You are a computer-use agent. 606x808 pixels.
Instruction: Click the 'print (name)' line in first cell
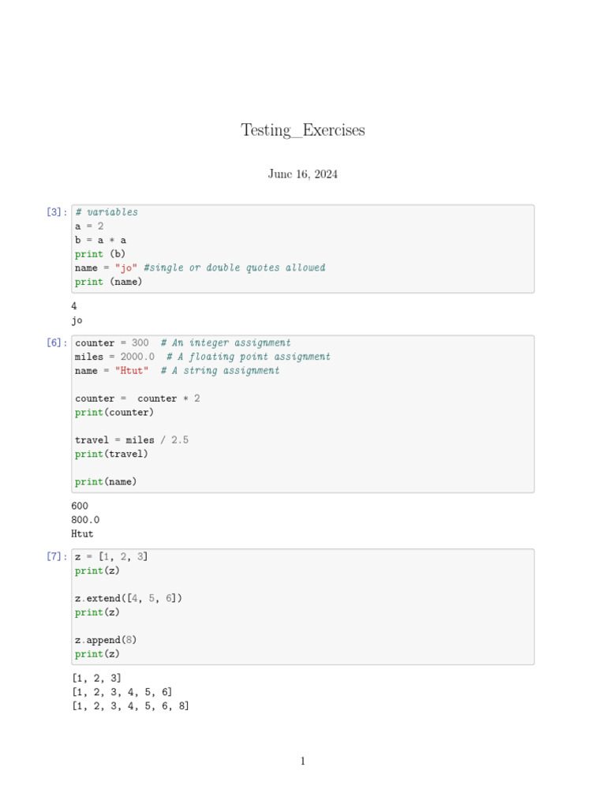click(109, 282)
